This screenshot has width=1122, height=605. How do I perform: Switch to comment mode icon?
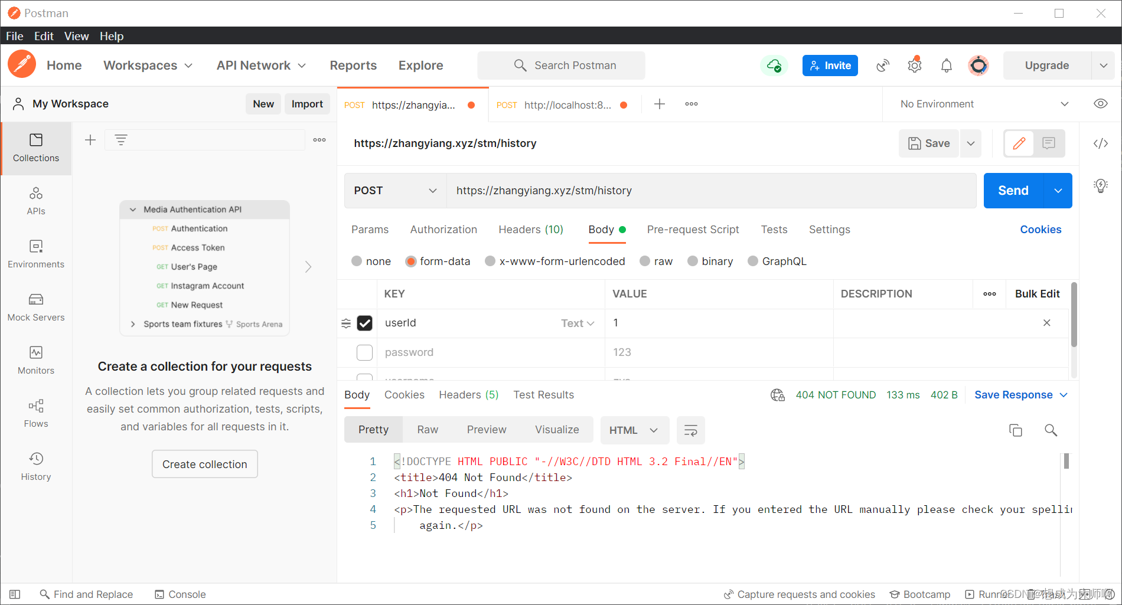pos(1049,143)
